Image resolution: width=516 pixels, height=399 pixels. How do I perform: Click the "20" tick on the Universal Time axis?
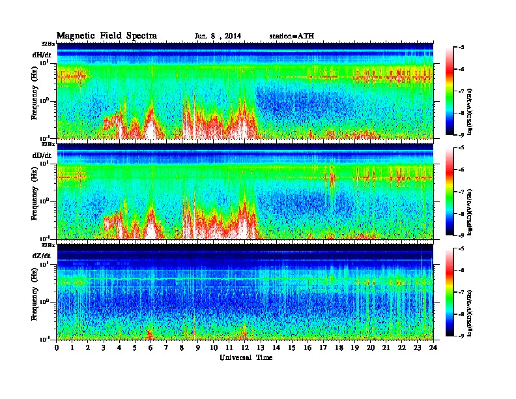pos(371,347)
